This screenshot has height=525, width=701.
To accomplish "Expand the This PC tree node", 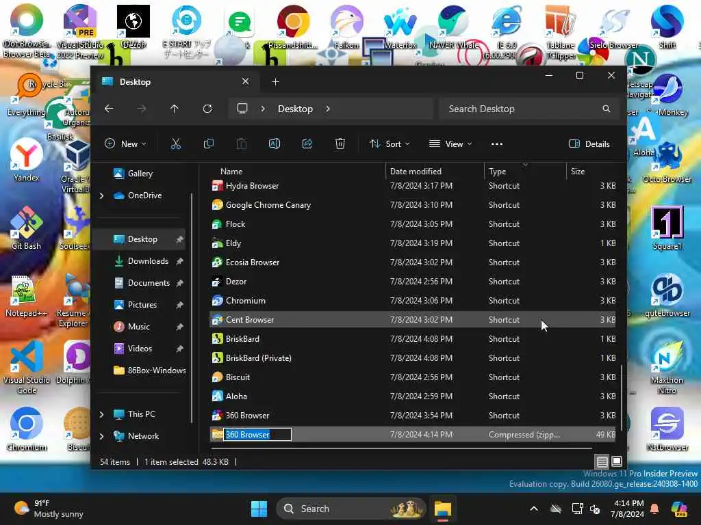I will pos(102,414).
